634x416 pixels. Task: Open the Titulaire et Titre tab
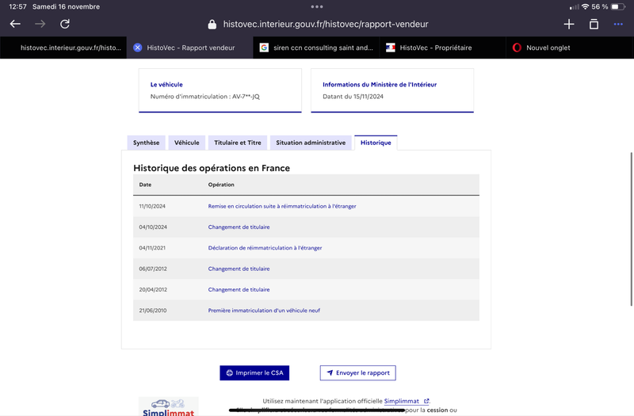238,143
